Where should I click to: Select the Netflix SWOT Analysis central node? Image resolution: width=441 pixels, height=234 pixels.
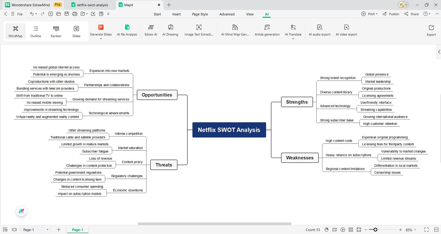coord(229,130)
